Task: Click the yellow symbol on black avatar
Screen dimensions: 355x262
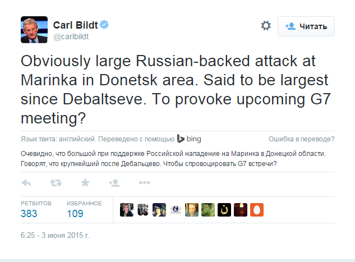Action: click(x=224, y=209)
